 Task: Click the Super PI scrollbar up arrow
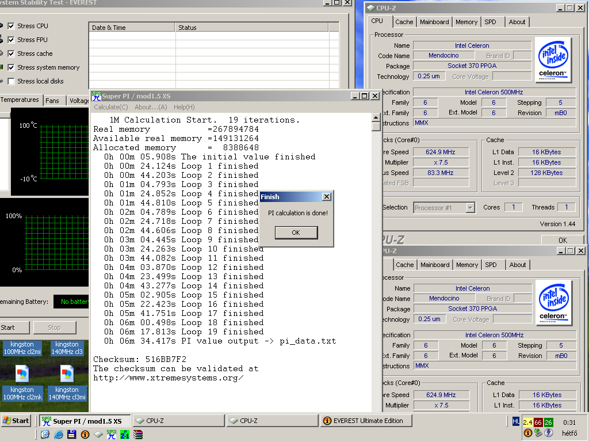click(376, 117)
